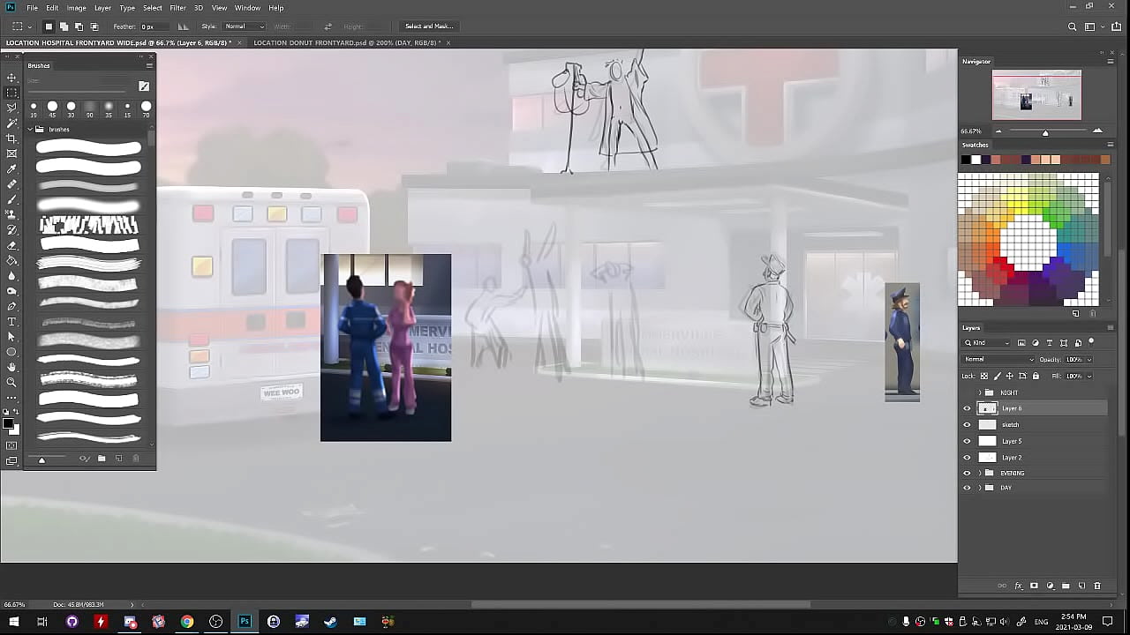Select the Eyedropper tool
This screenshot has width=1130, height=635.
tap(11, 169)
